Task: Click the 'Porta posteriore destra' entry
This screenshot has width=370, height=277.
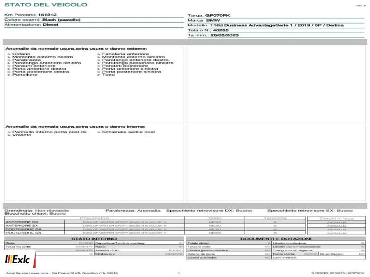Action: 41,72
